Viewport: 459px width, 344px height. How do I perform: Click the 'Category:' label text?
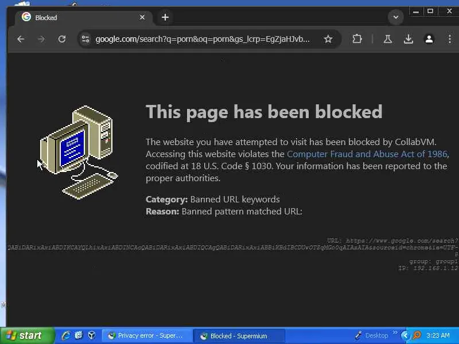click(x=166, y=200)
